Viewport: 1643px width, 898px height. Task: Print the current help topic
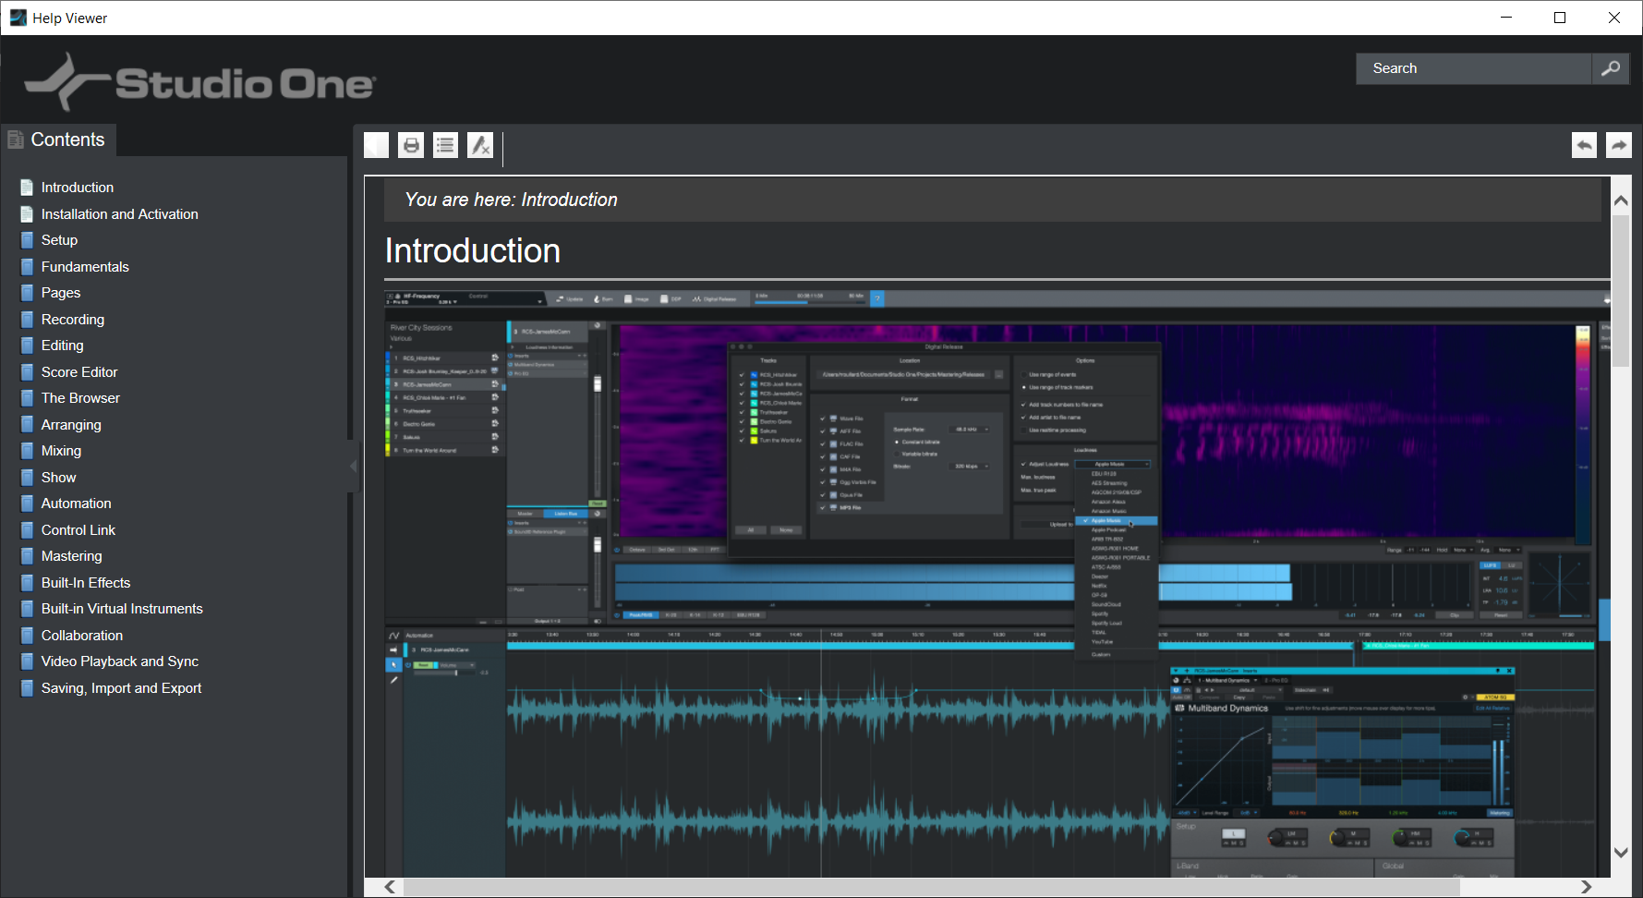[410, 144]
